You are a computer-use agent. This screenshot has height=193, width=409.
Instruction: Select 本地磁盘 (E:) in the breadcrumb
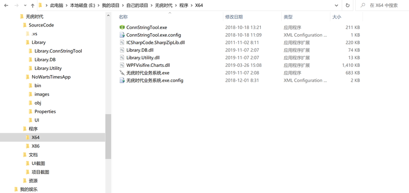click(82, 5)
